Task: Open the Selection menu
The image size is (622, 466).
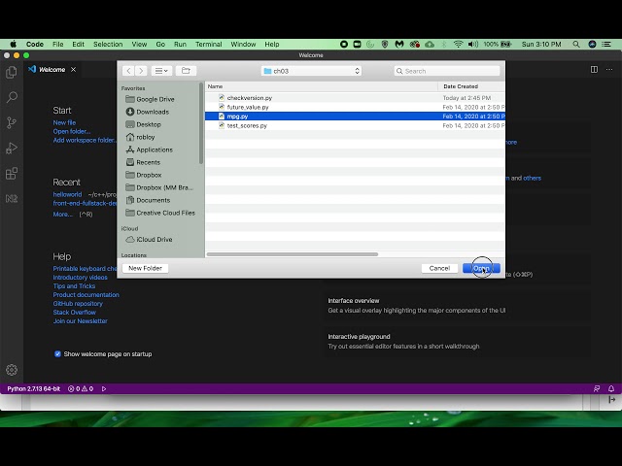Action: [108, 44]
